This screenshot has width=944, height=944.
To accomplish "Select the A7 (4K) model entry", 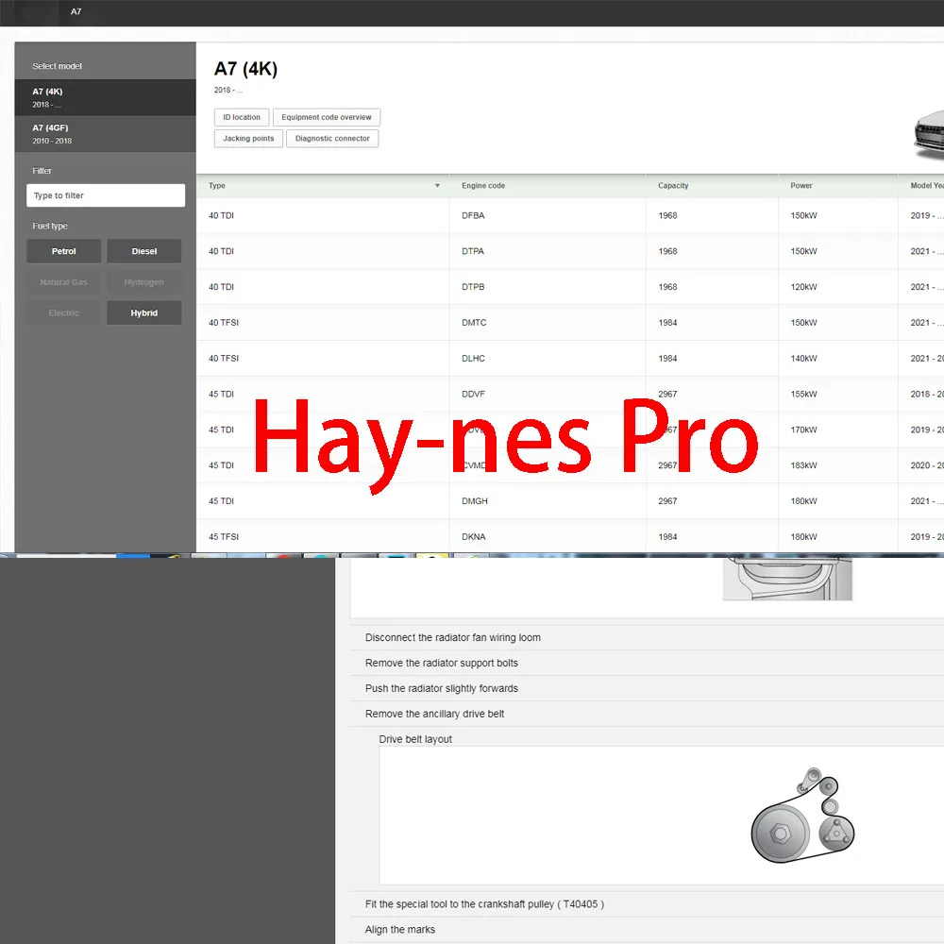I will tap(106, 97).
